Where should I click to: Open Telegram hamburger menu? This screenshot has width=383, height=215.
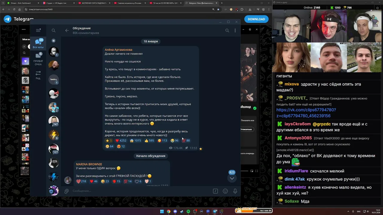point(38,30)
